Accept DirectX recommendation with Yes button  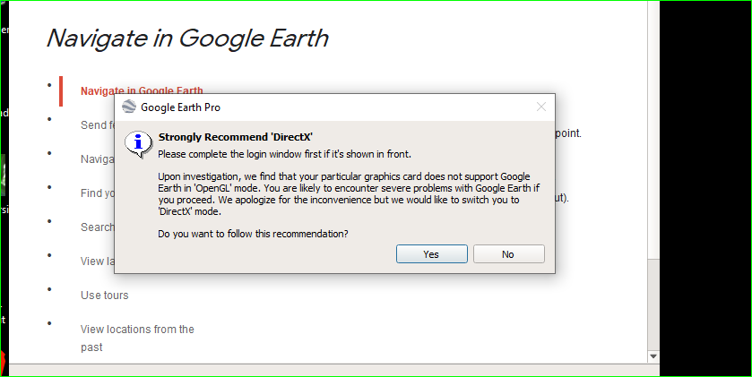(432, 254)
